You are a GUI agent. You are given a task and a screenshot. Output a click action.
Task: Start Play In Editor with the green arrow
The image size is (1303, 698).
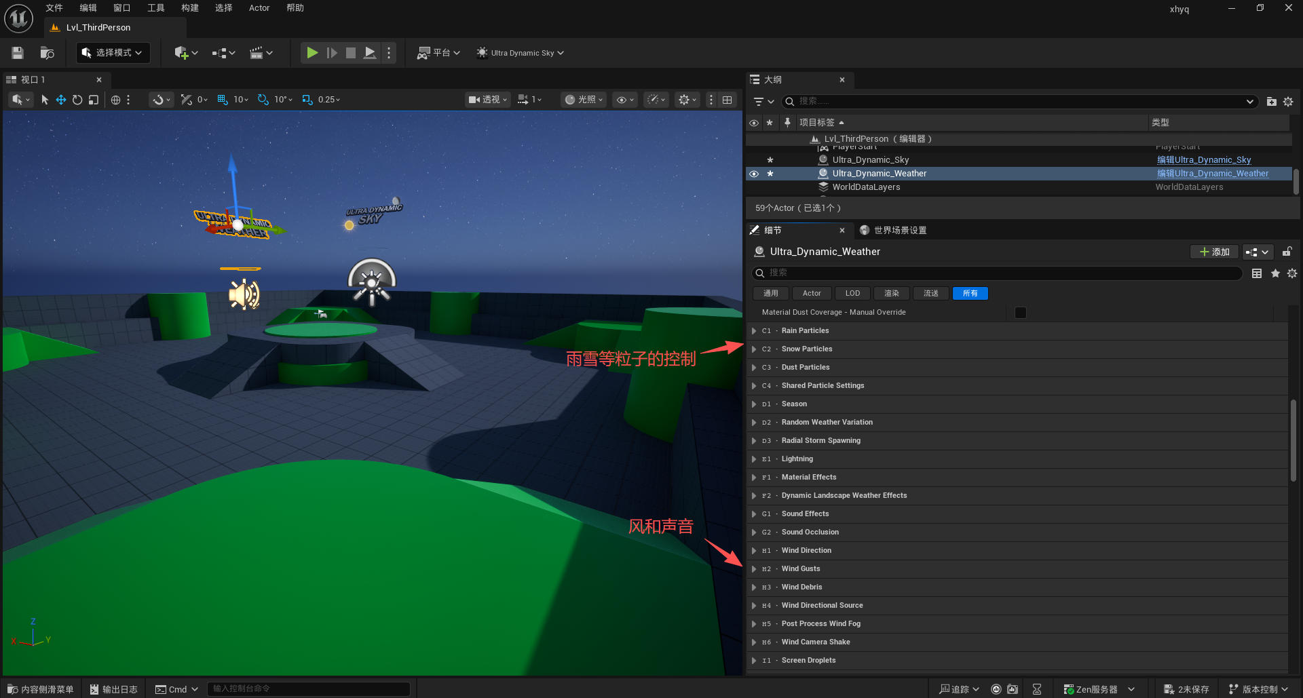coord(312,53)
